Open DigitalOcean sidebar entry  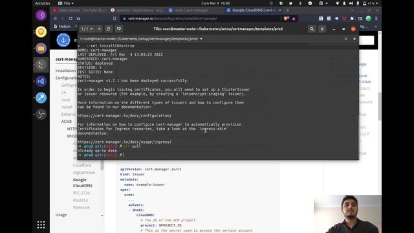[84, 173]
